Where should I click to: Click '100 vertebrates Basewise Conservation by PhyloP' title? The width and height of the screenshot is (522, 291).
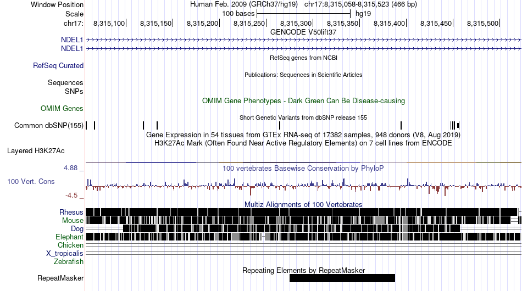[x=303, y=168]
